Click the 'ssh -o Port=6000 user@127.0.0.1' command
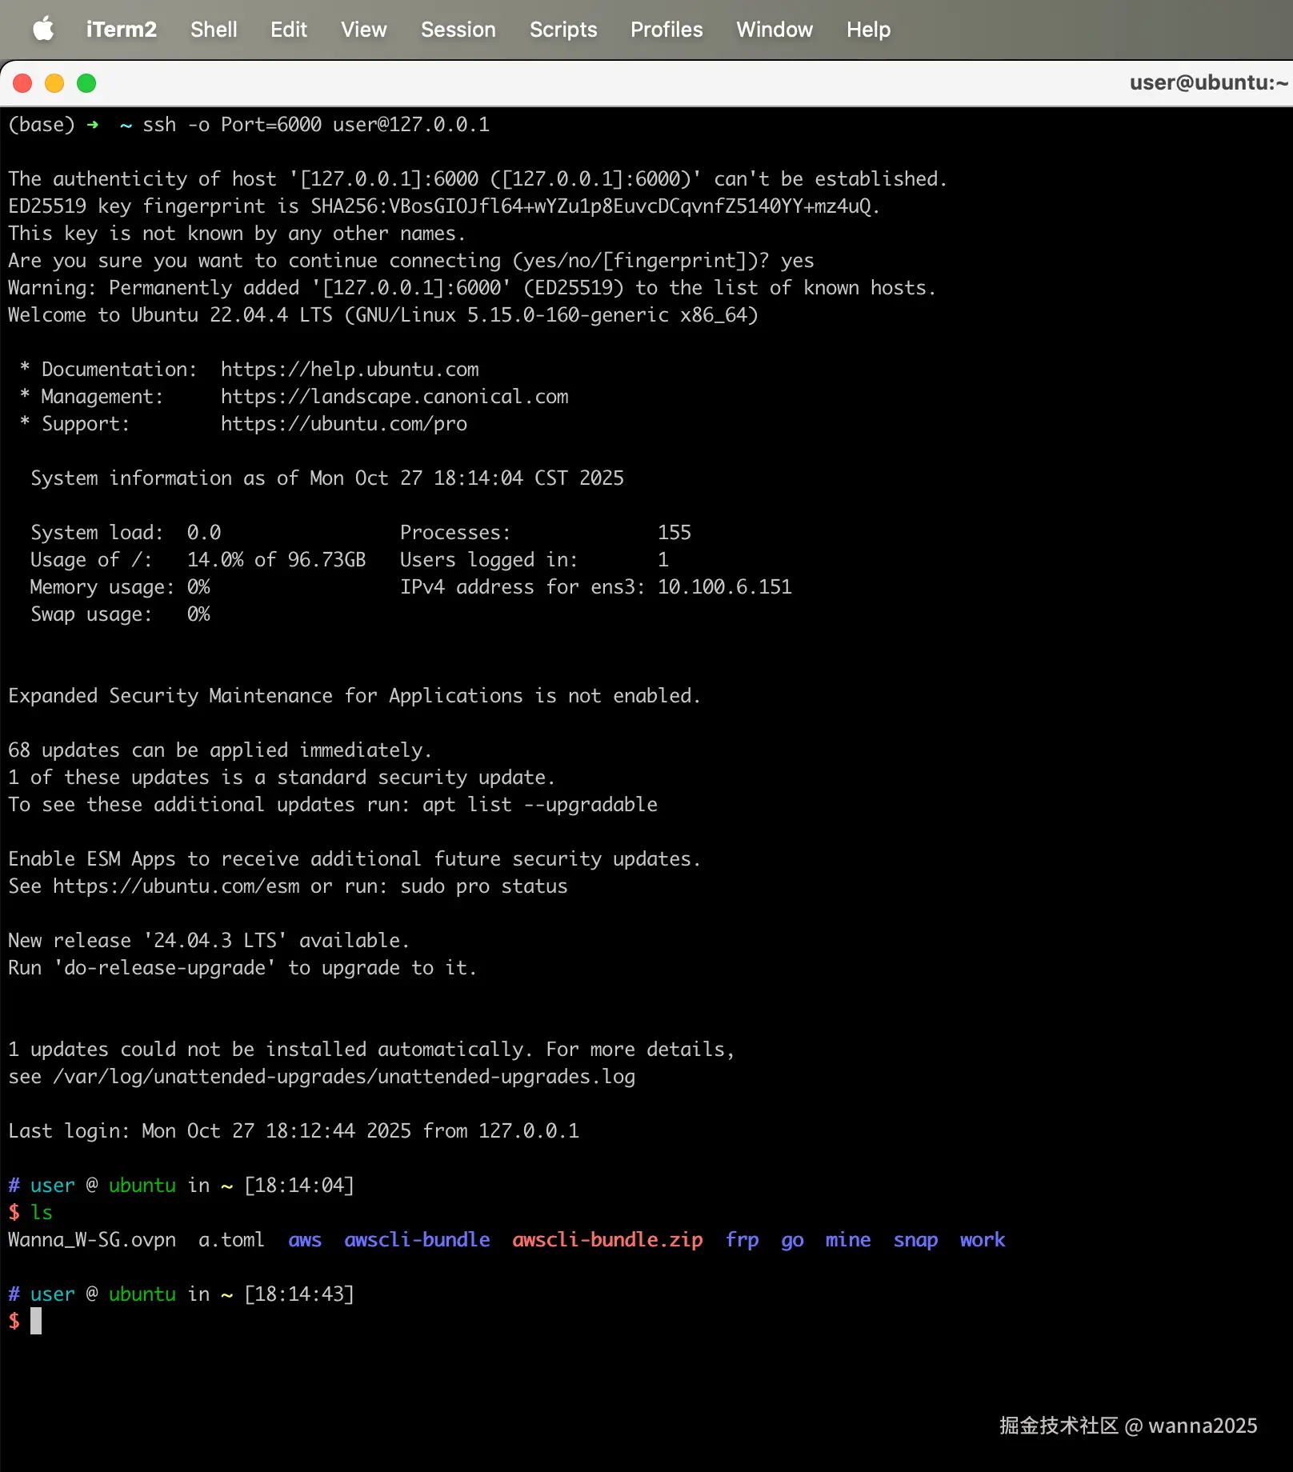 coord(316,125)
